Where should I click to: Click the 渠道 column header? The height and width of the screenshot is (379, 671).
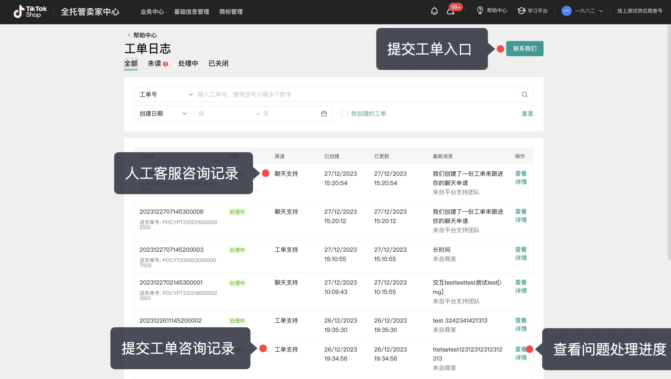pyautogui.click(x=280, y=156)
